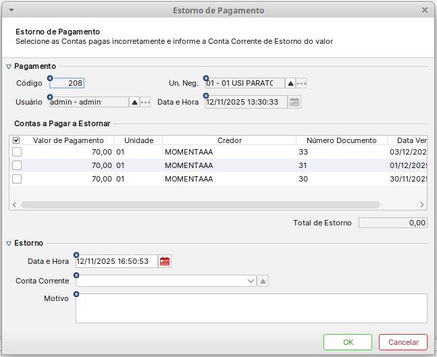Click the Conta Corrente up-arrow button

tap(263, 281)
